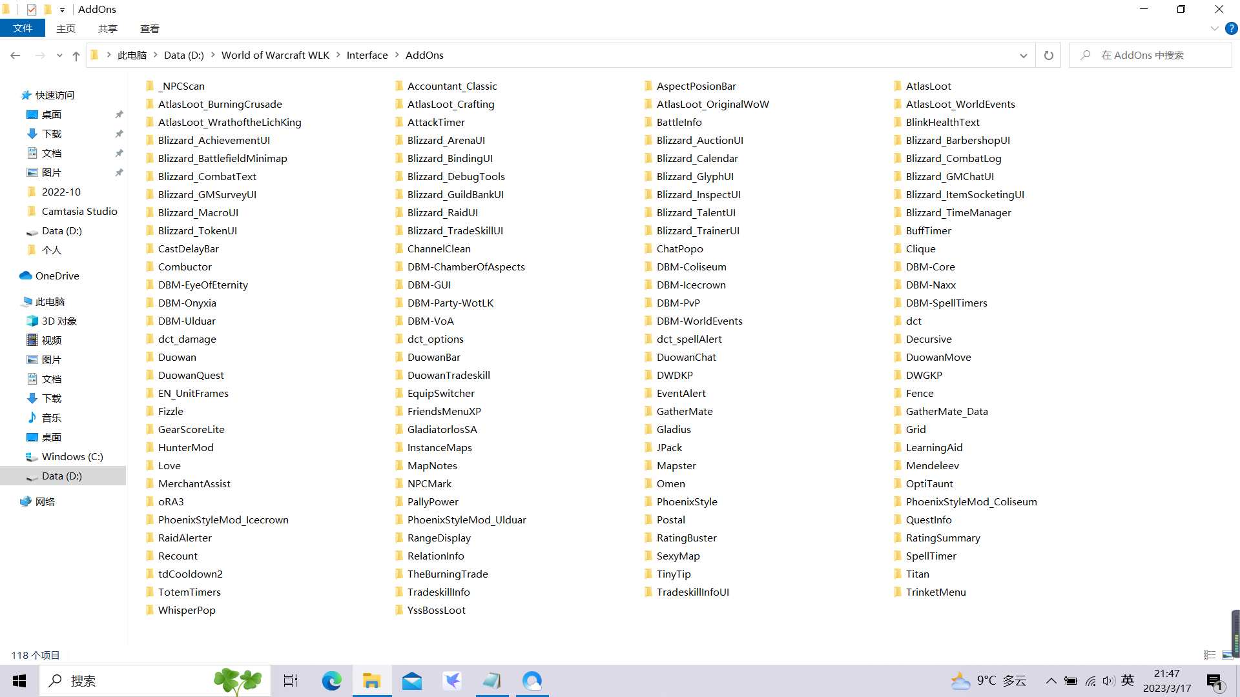This screenshot has width=1240, height=697.
Task: Open the Recount addon folder
Action: (178, 556)
